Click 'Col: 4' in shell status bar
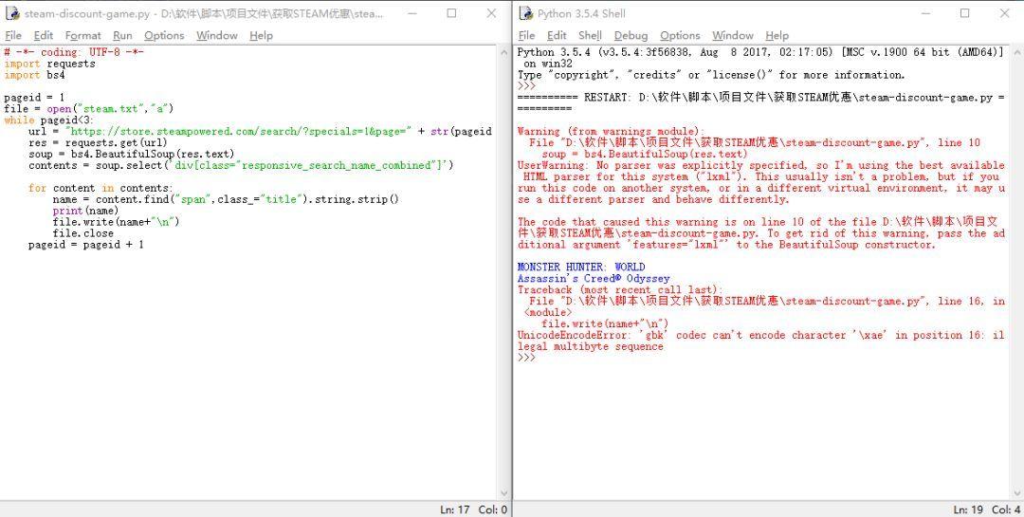The height and width of the screenshot is (517, 1024). [1006, 509]
